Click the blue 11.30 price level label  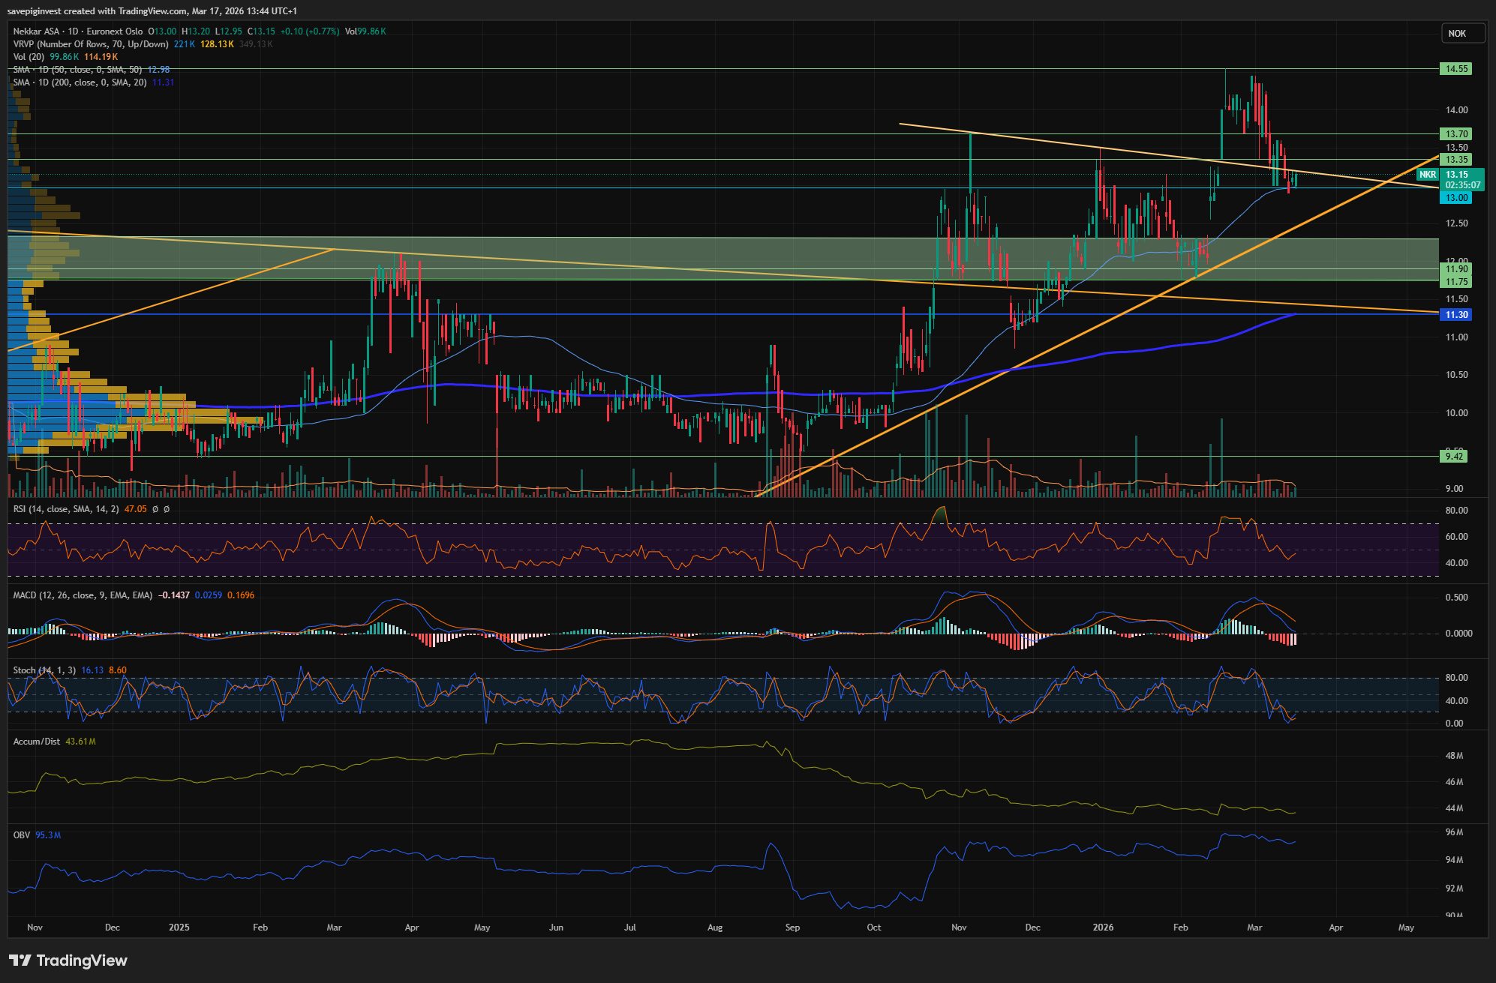(x=1456, y=315)
